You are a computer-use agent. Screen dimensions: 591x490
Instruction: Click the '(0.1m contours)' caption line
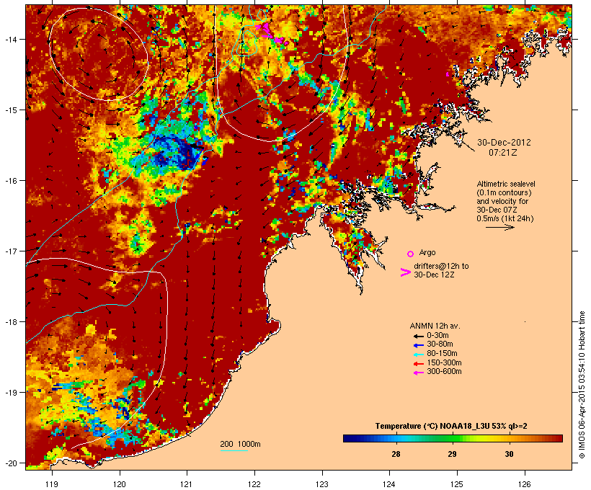click(x=504, y=192)
